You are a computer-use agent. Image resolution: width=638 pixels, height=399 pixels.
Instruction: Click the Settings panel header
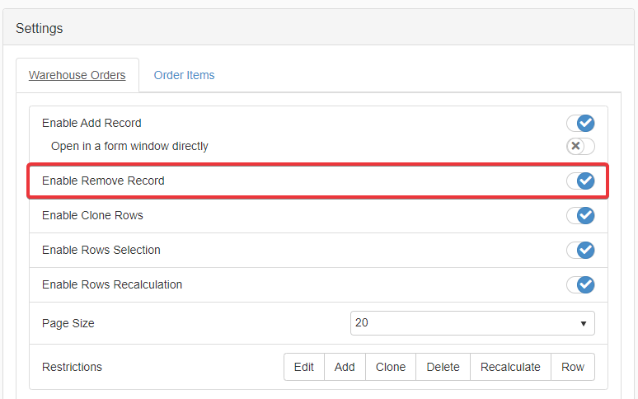[40, 28]
